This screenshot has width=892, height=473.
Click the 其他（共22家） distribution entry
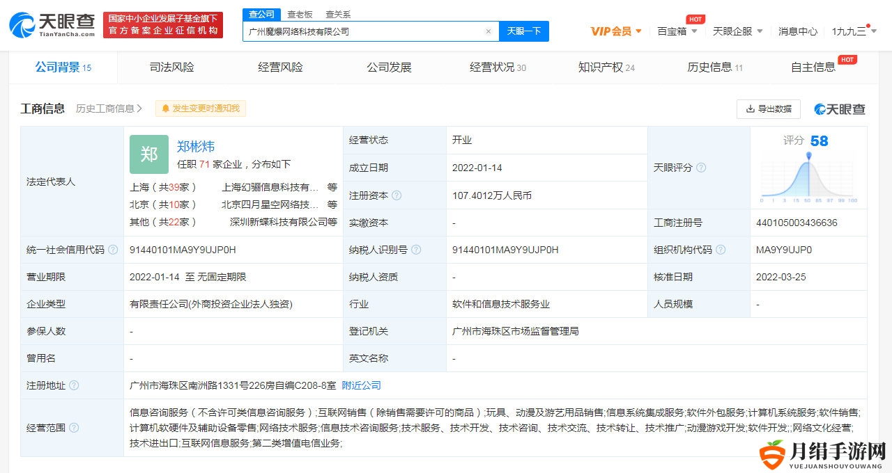point(163,222)
